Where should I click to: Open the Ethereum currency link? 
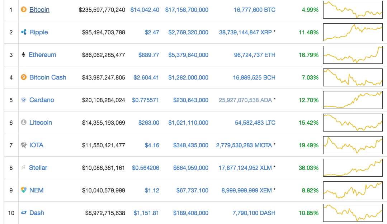point(42,55)
